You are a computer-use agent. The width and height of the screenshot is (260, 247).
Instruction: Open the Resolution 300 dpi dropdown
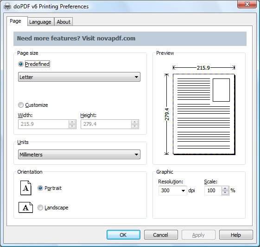pos(172,190)
